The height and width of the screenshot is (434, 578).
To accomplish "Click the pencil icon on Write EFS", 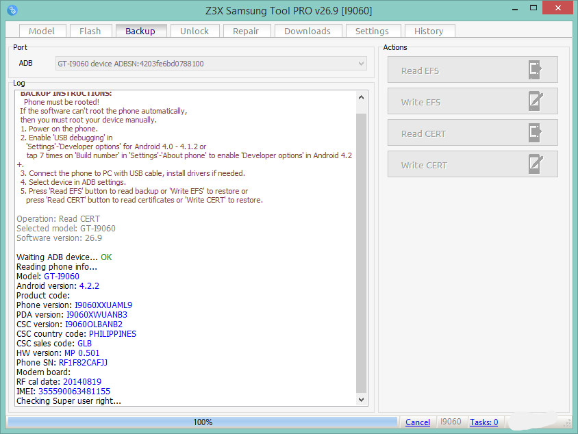I will [536, 101].
